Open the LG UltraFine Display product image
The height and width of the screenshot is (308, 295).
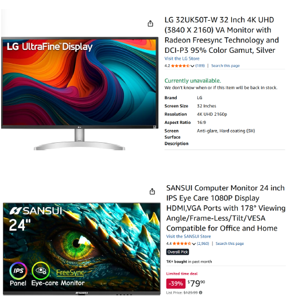click(x=80, y=93)
